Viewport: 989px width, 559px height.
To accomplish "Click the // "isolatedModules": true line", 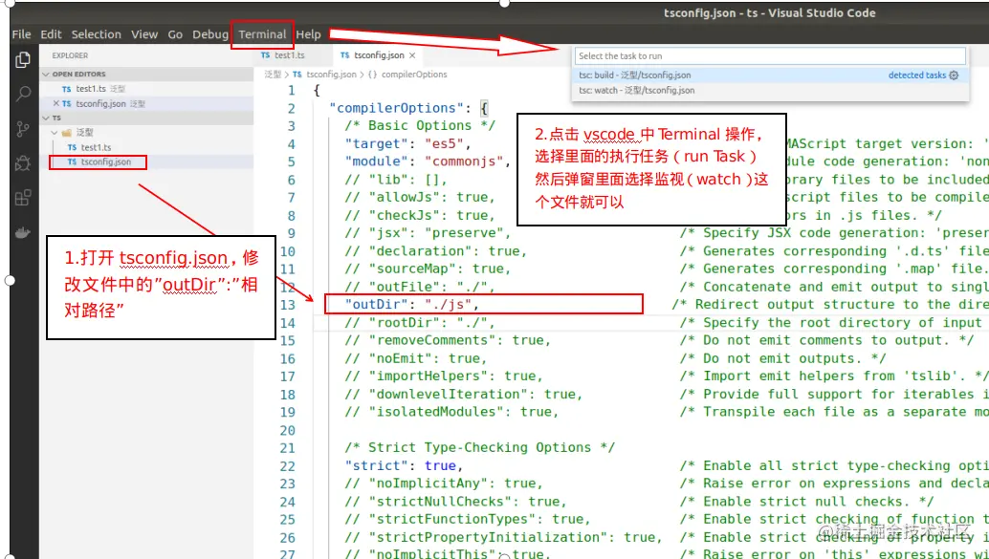I will pos(451,412).
